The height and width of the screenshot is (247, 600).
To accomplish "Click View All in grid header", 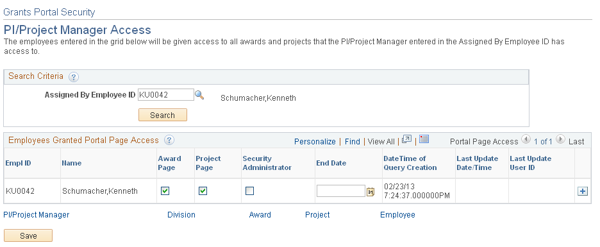I will (x=381, y=142).
